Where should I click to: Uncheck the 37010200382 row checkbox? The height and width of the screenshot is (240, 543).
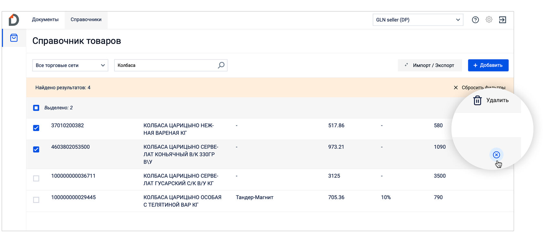[x=36, y=128]
